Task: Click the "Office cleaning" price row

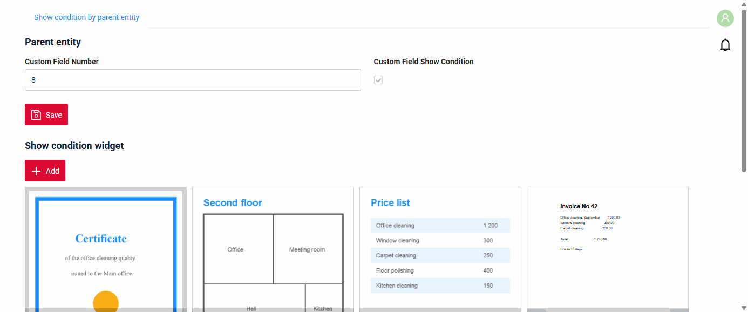Action: 440,226
